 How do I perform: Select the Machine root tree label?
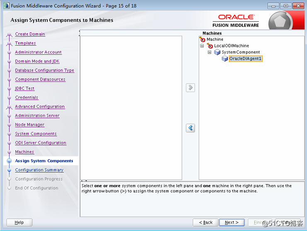click(x=215, y=39)
